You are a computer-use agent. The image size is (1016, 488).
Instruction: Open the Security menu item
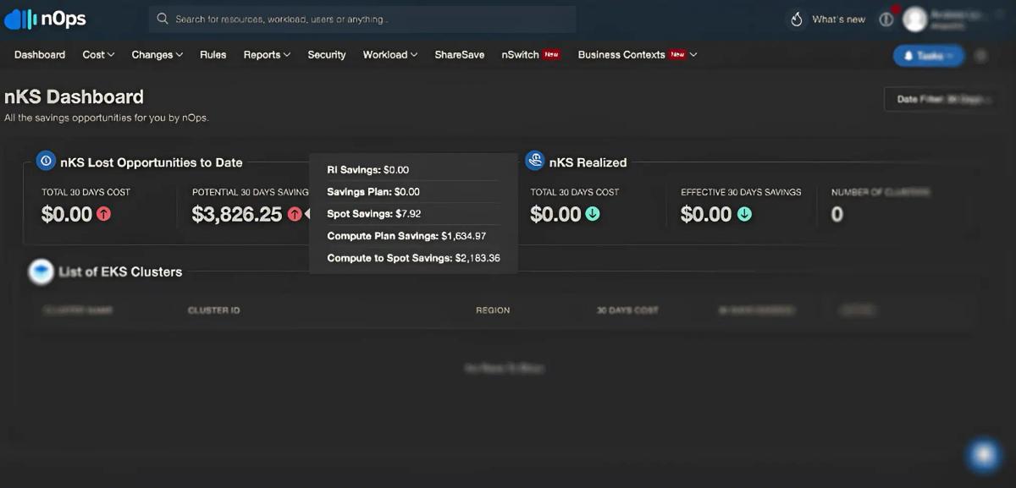point(327,55)
